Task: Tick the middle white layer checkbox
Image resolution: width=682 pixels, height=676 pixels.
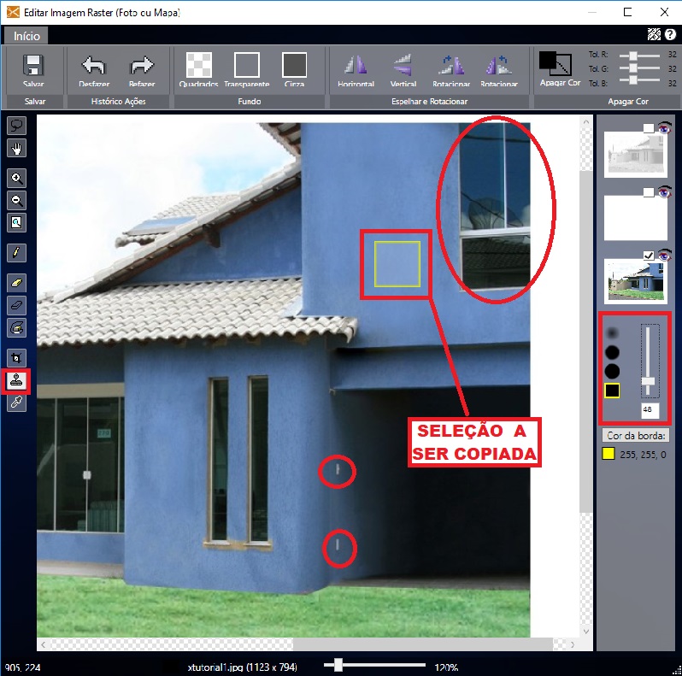Action: (649, 192)
